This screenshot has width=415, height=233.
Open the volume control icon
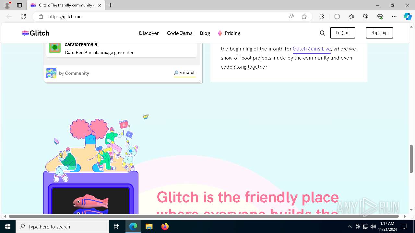[373, 227]
